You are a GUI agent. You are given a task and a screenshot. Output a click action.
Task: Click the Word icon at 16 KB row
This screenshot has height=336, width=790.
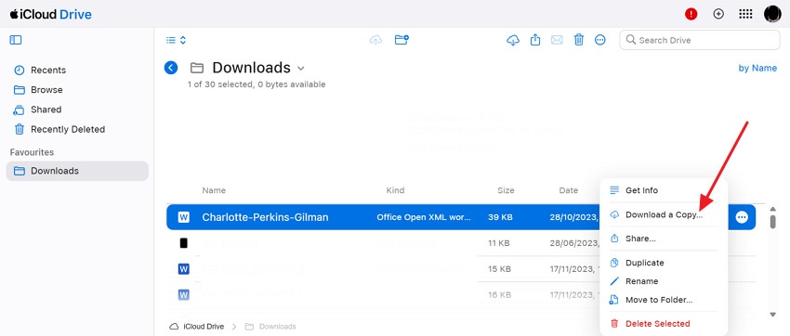pyautogui.click(x=183, y=294)
